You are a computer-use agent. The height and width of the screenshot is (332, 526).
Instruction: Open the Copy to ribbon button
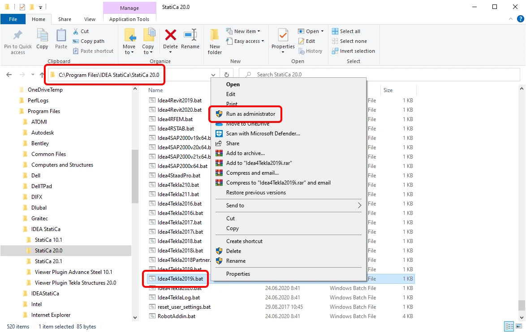(148, 41)
